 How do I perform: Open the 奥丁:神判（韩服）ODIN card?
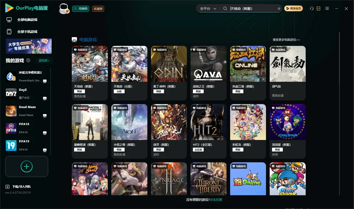[169, 73]
